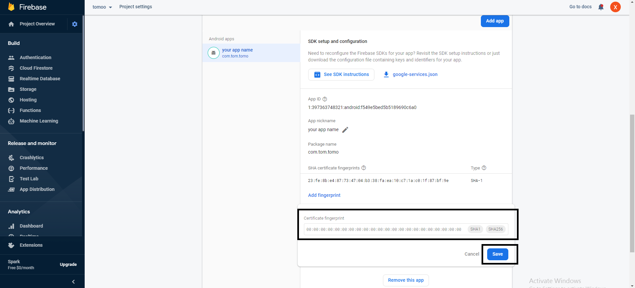Click the Save button
The height and width of the screenshot is (288, 635).
tap(497, 254)
